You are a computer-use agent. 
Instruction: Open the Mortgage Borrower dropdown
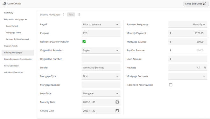[188, 76]
